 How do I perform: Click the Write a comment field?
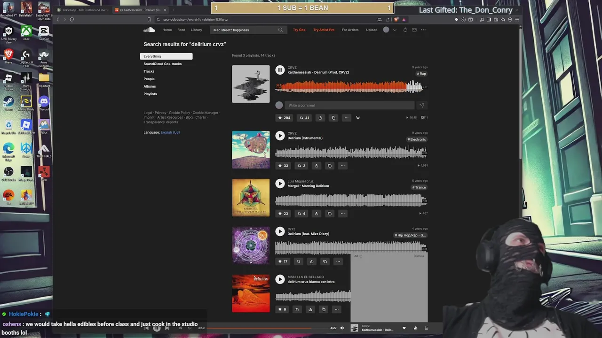(350, 105)
